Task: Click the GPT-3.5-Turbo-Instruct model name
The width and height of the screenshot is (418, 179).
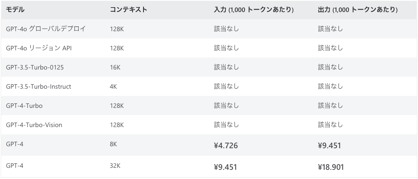Action: click(x=38, y=87)
